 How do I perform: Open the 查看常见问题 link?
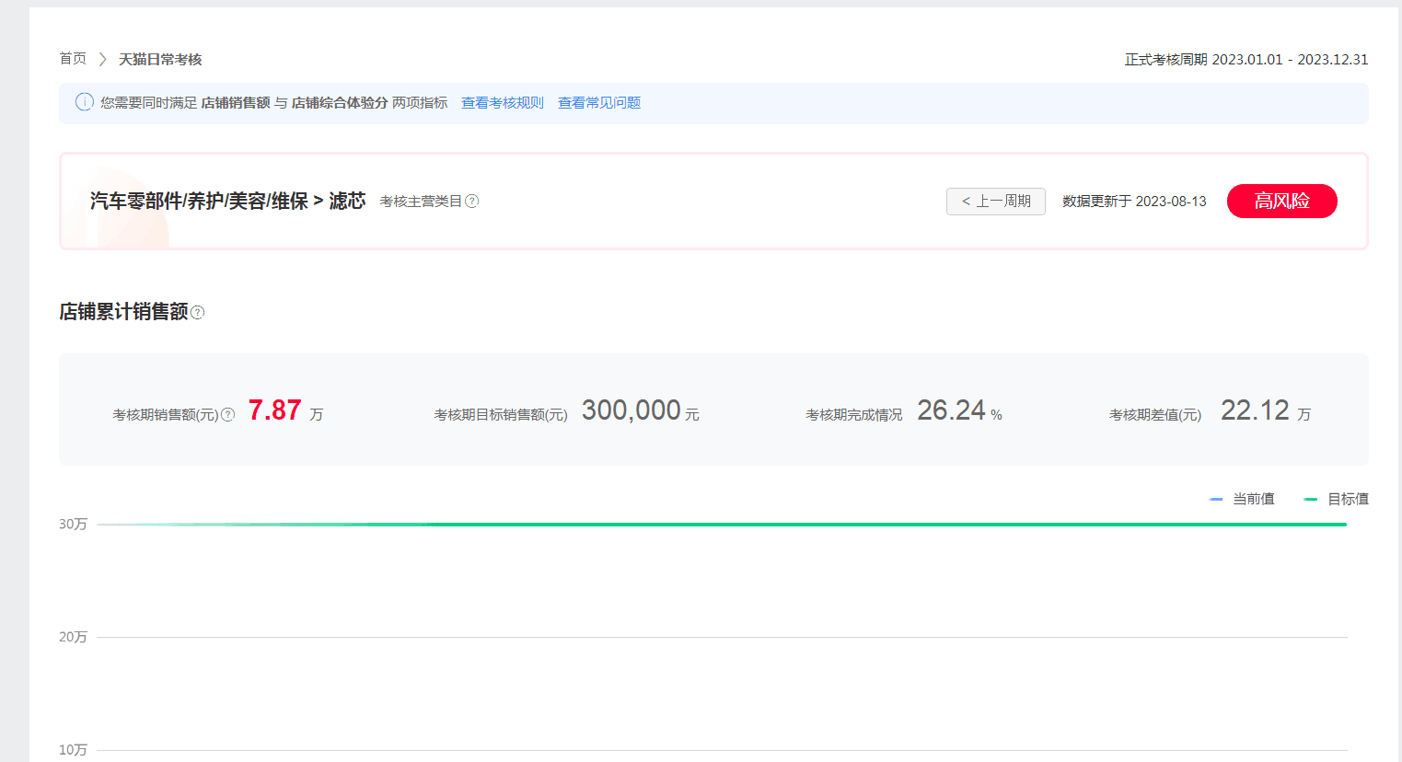[x=599, y=103]
